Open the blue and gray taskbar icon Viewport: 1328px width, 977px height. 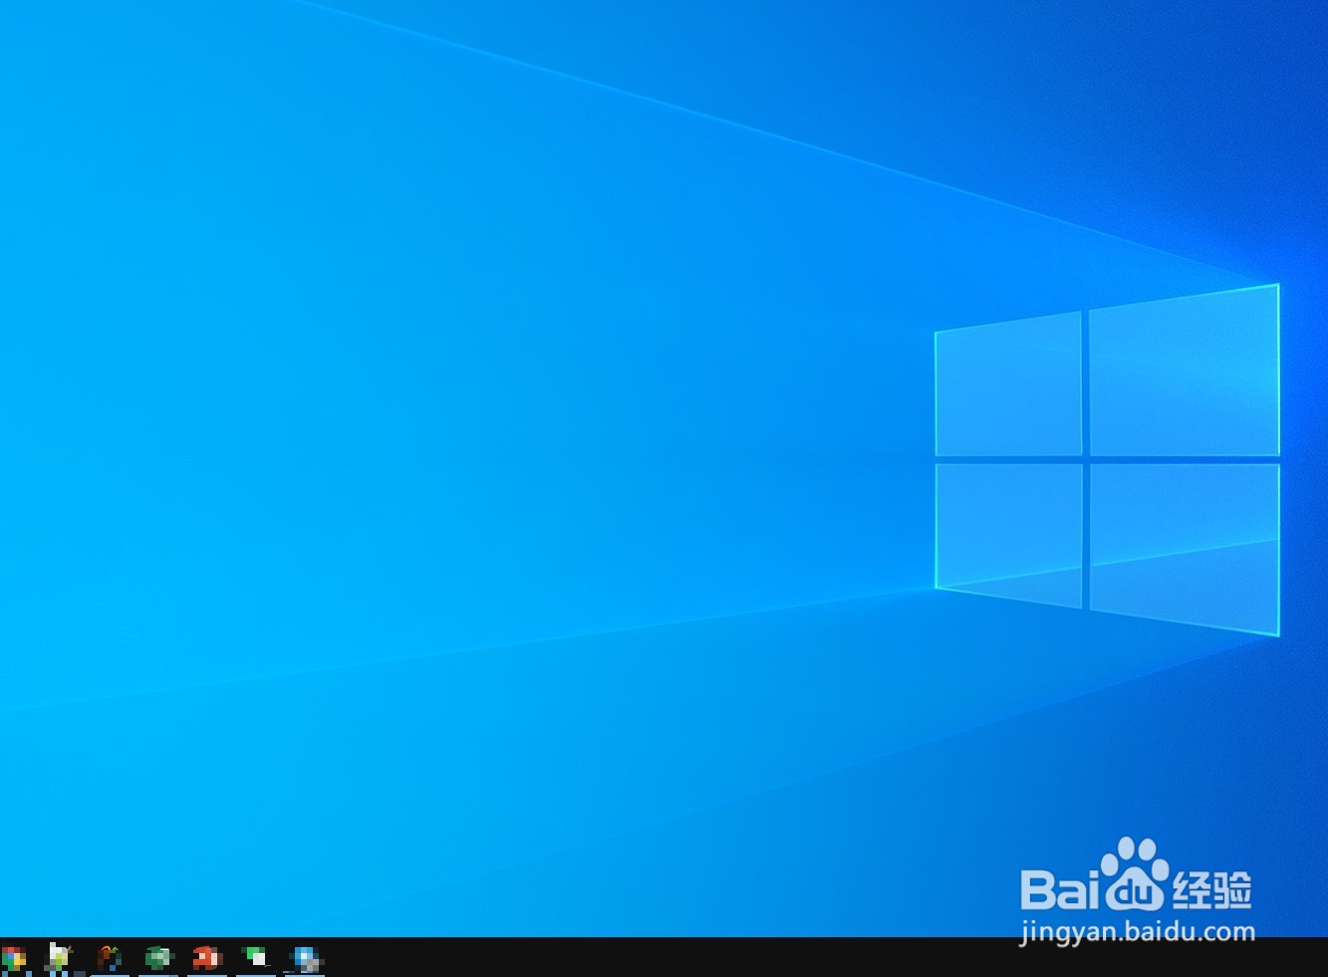click(x=306, y=959)
